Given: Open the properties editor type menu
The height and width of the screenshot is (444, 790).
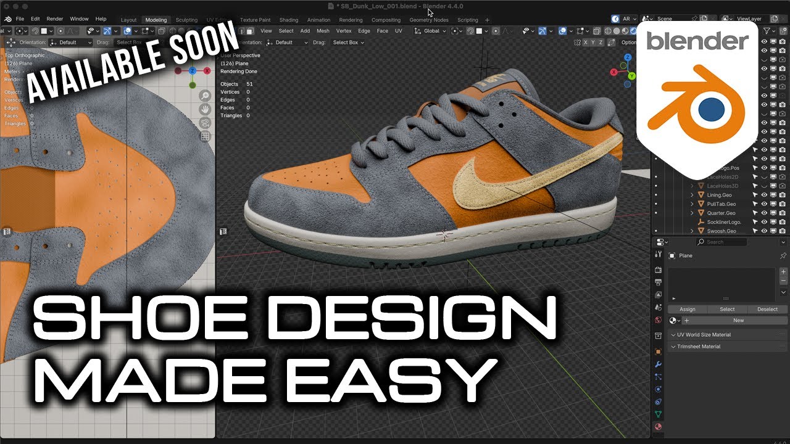Looking at the screenshot, I should pyautogui.click(x=662, y=242).
